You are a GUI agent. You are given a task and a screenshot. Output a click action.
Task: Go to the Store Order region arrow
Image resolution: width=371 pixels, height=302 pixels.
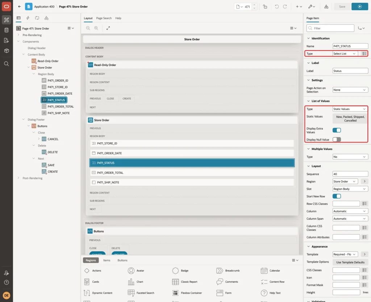click(x=364, y=181)
